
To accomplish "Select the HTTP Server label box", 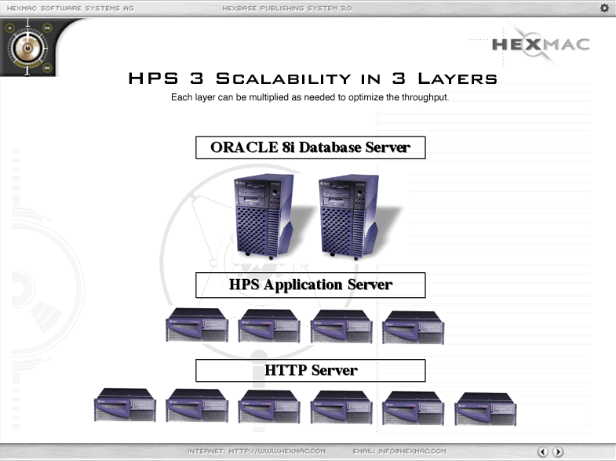I will (310, 370).
